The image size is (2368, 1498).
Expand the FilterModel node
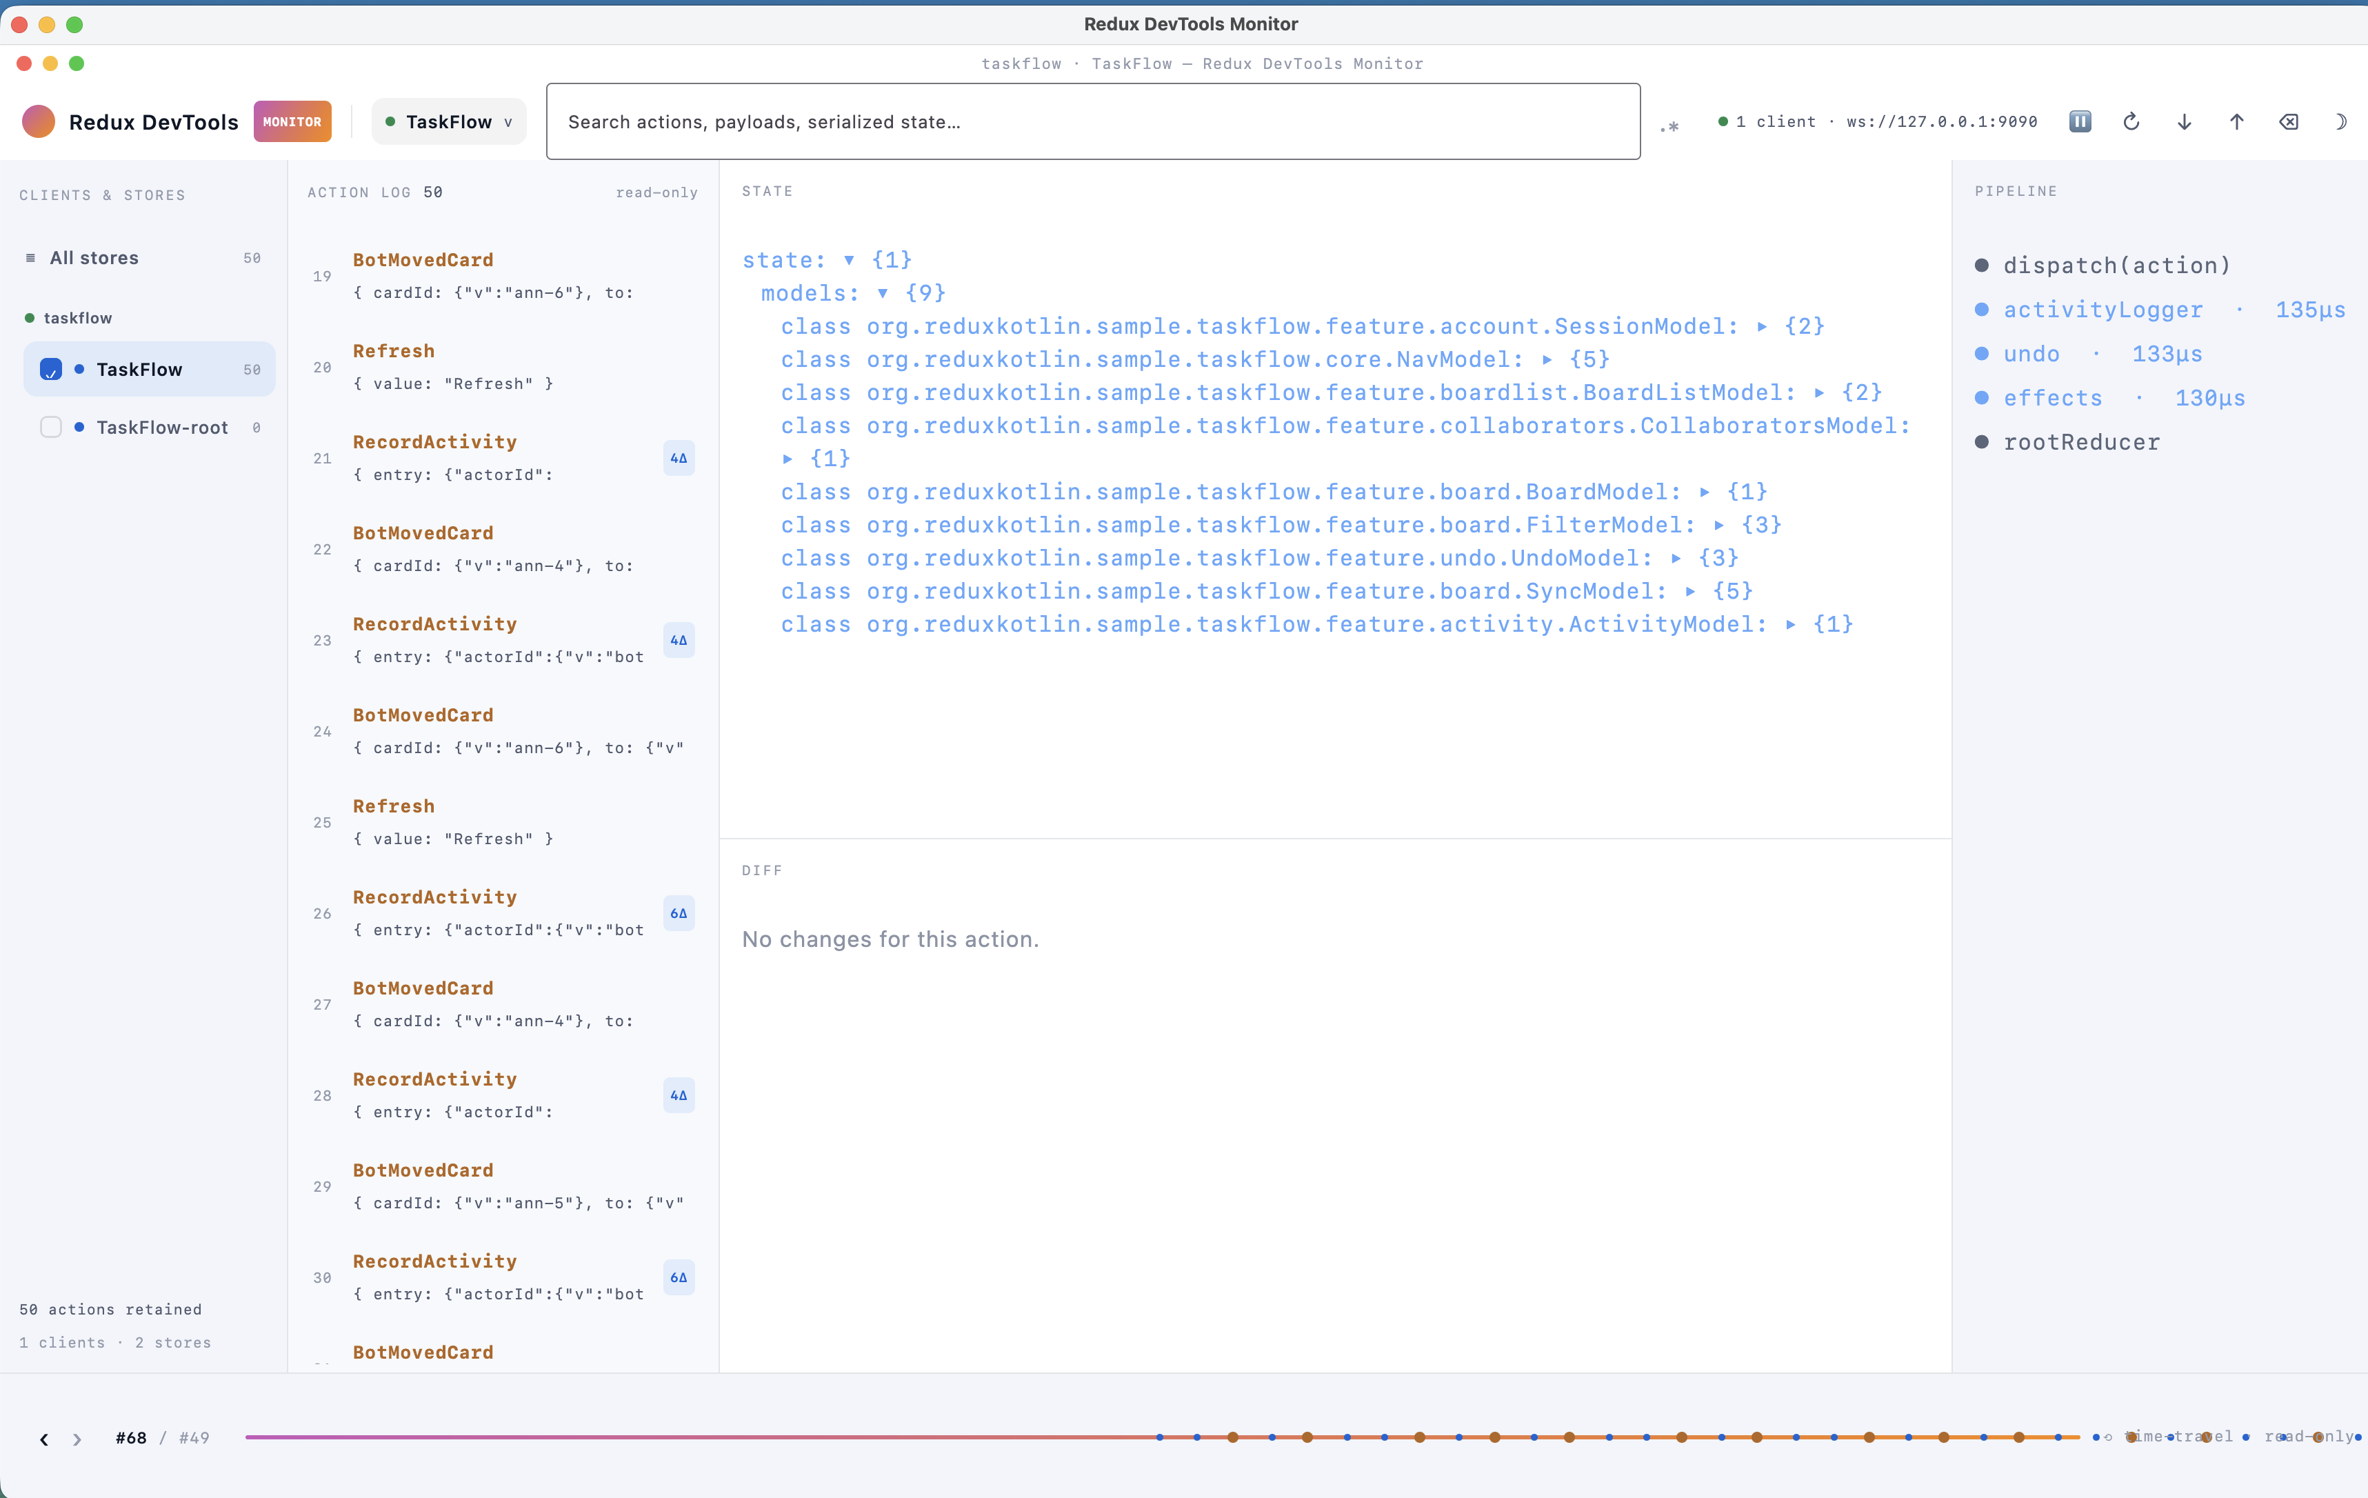pos(1718,526)
